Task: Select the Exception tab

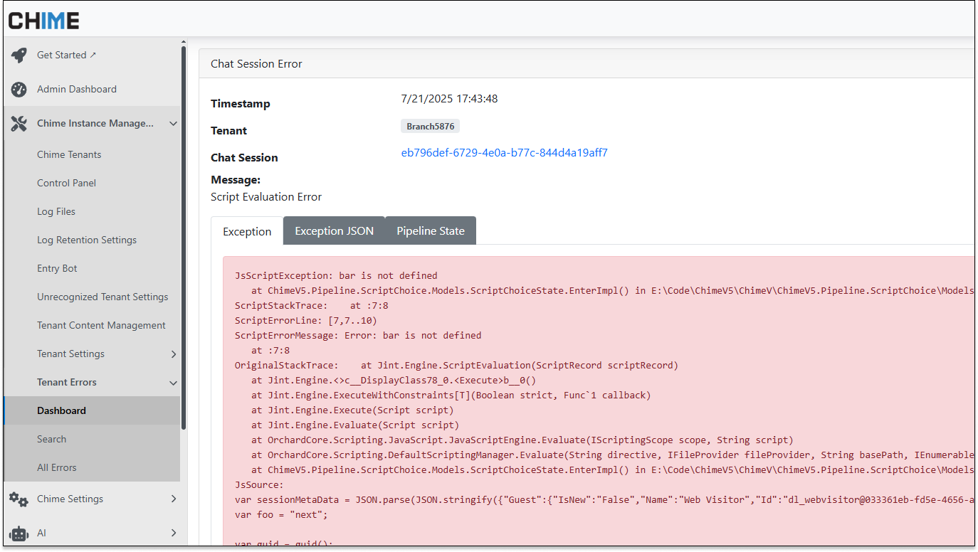Action: tap(247, 231)
